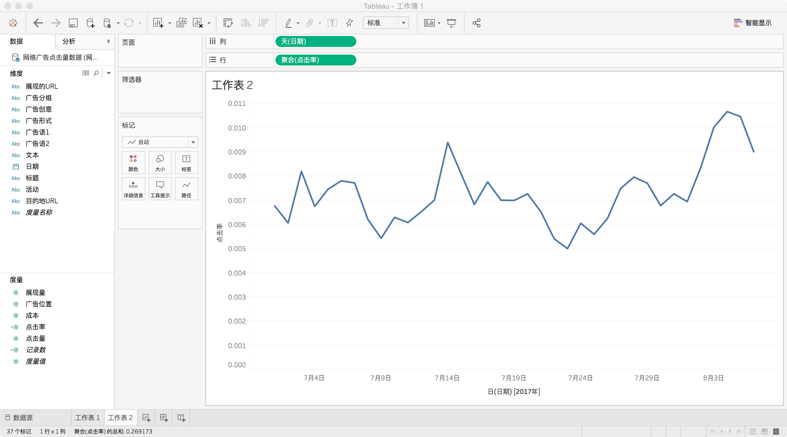787x437 pixels.
Task: Click the save workbook icon
Action: (73, 23)
